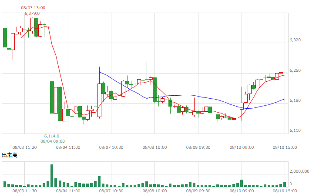The width and height of the screenshot is (309, 194).
Task: Click the 0 volume axis label
Action: 291,184
